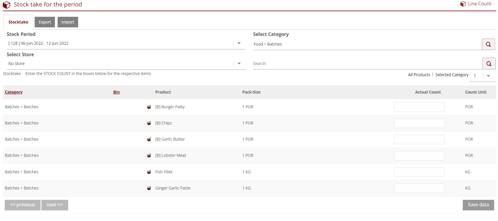
Task: Switch to the Export tab
Action: pyautogui.click(x=45, y=22)
